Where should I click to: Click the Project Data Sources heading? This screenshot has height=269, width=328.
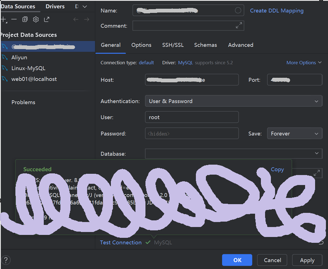coord(28,35)
